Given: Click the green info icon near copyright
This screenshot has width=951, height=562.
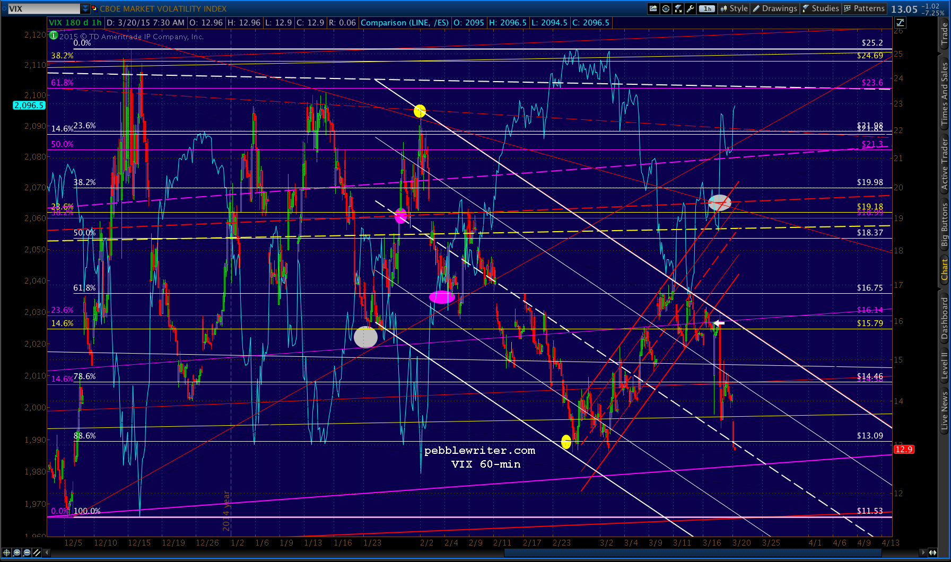Looking at the screenshot, I should click(53, 36).
